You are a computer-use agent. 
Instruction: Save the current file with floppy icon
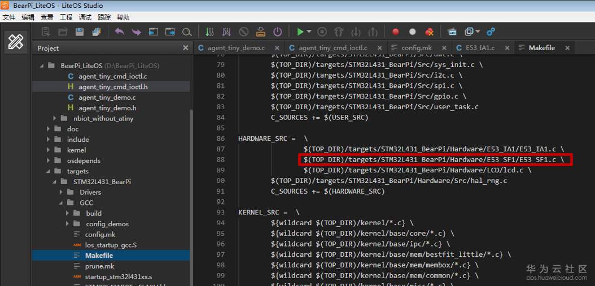point(79,32)
